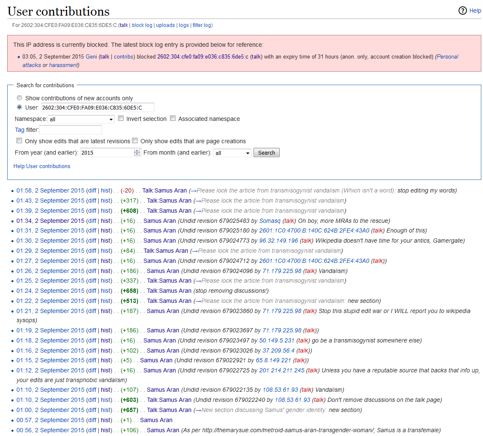Open IP 37.209.56.4 link

[278, 351]
